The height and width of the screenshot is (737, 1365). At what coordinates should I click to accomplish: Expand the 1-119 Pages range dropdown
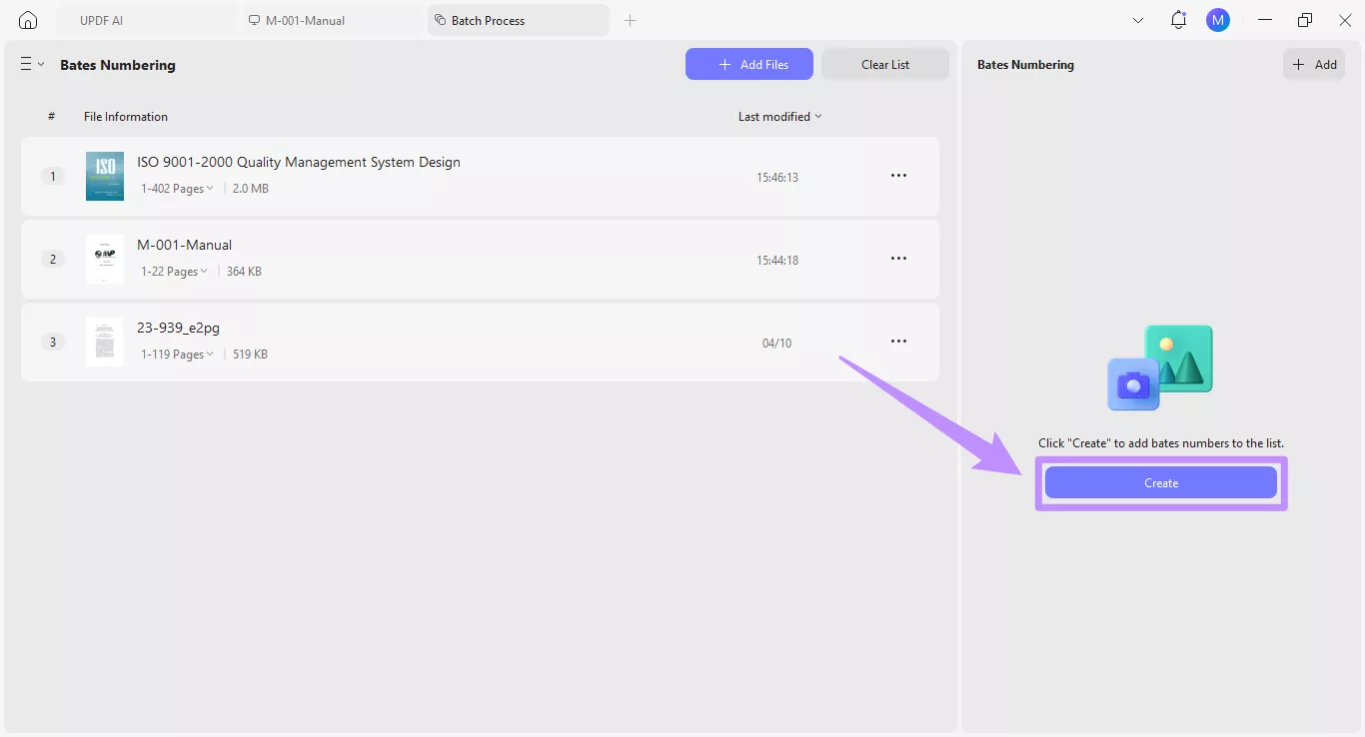(177, 355)
